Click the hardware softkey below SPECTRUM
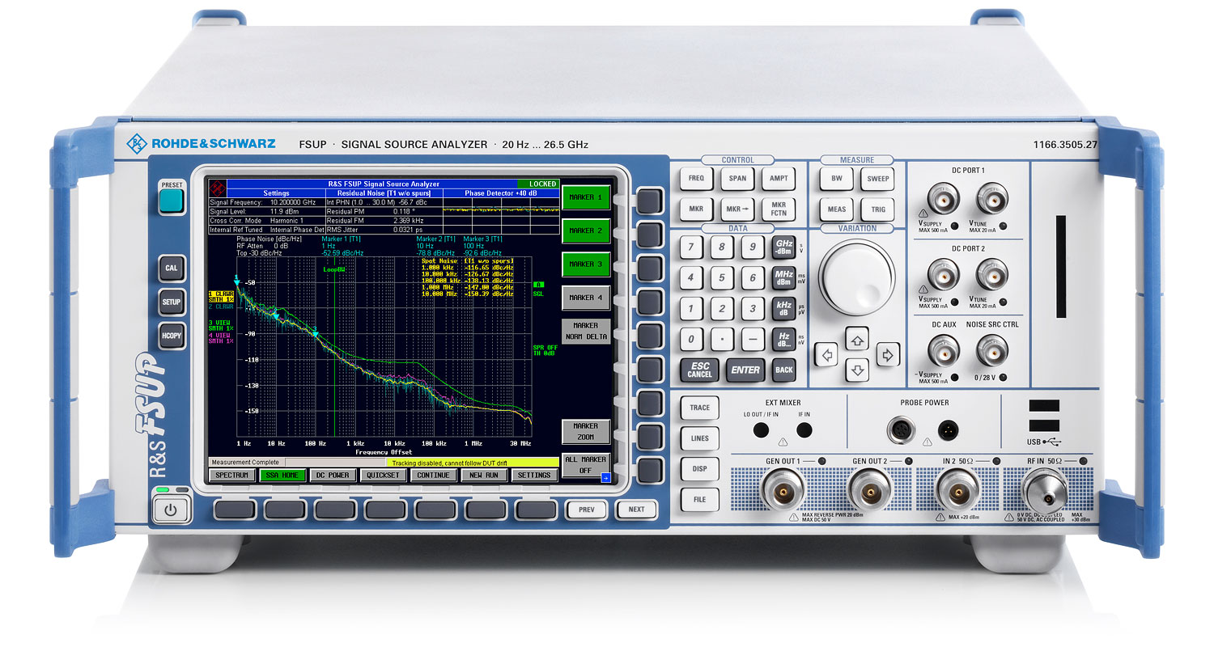1214x647 pixels. [x=235, y=509]
